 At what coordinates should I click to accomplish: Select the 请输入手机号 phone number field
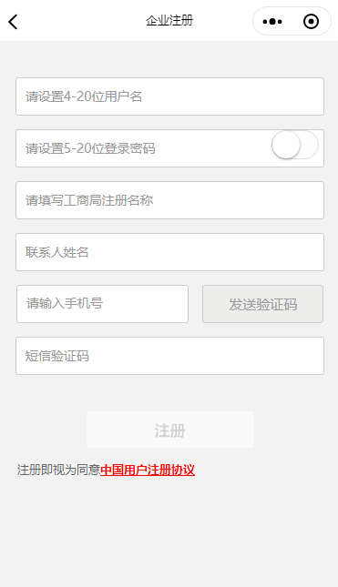(x=102, y=304)
